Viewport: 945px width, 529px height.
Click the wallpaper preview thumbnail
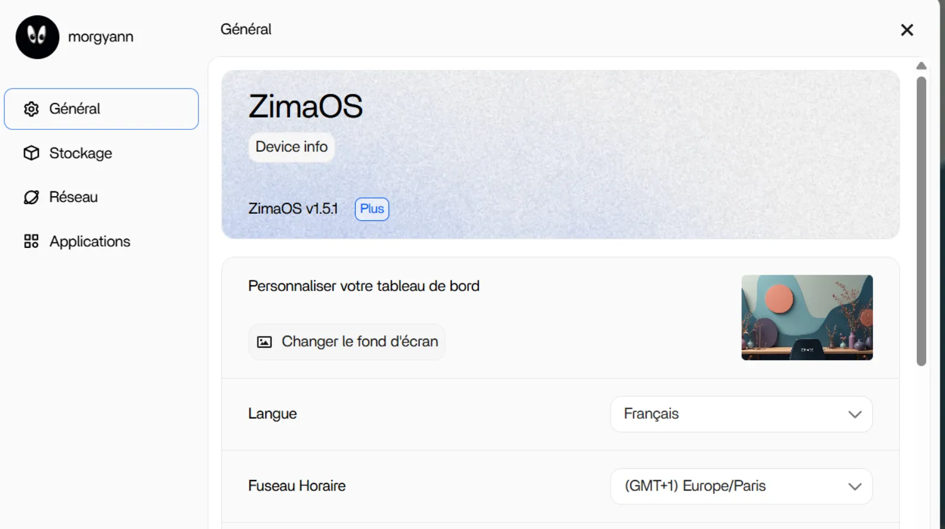click(x=807, y=317)
